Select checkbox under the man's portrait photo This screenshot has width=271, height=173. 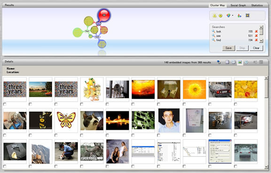tap(159, 135)
